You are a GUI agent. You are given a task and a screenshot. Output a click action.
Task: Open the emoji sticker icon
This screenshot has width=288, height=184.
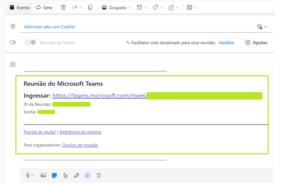click(x=55, y=175)
